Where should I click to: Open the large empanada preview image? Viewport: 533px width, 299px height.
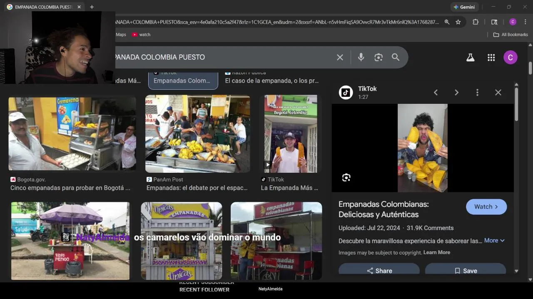pos(423,148)
